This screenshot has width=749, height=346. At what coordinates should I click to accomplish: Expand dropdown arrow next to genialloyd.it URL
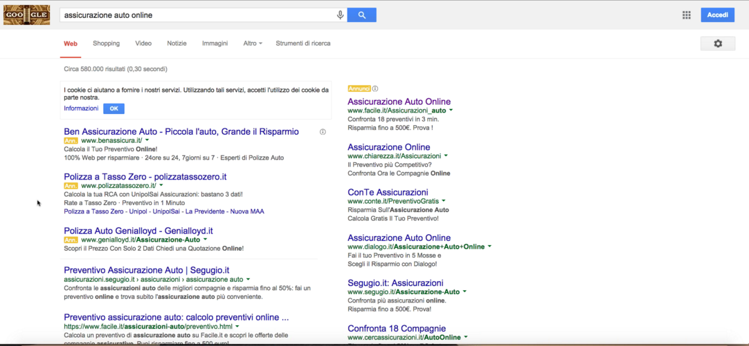(x=205, y=240)
